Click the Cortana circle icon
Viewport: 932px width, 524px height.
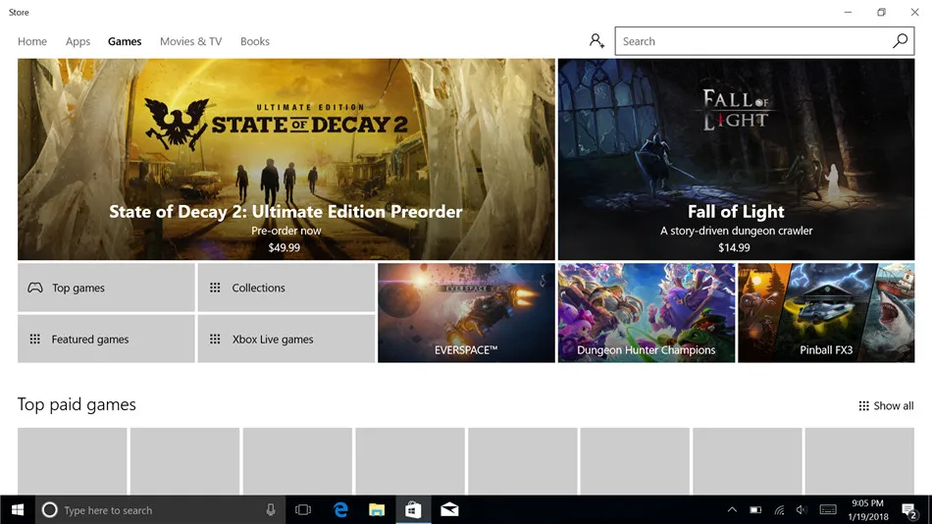49,509
